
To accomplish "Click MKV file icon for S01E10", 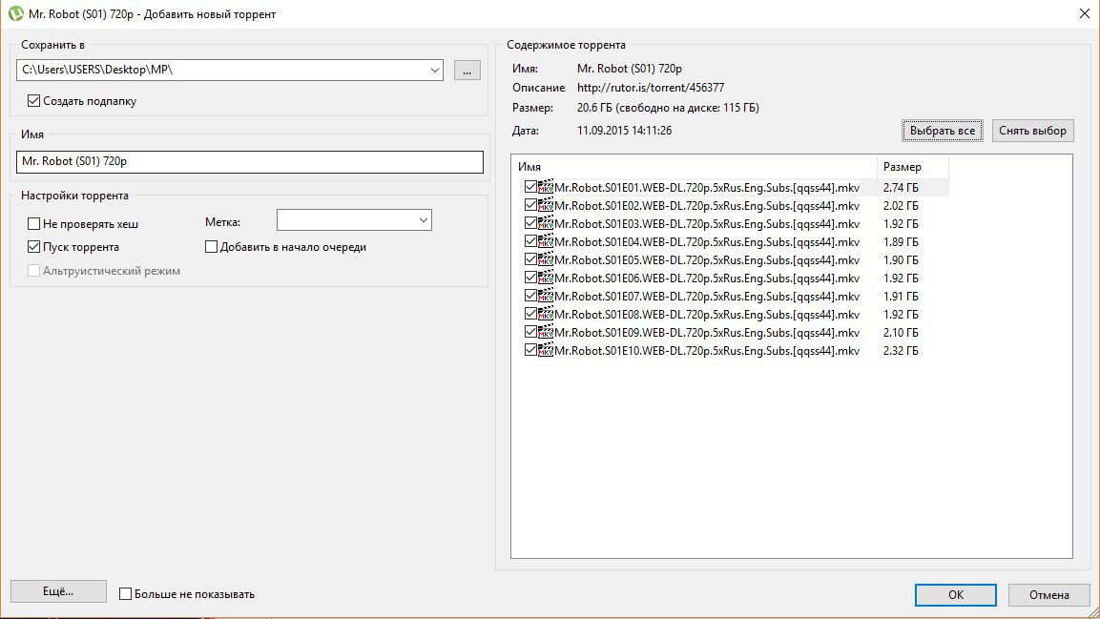I will (545, 350).
